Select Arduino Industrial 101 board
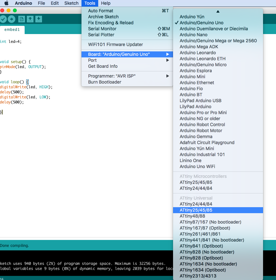276x280 pixels. coord(218,155)
